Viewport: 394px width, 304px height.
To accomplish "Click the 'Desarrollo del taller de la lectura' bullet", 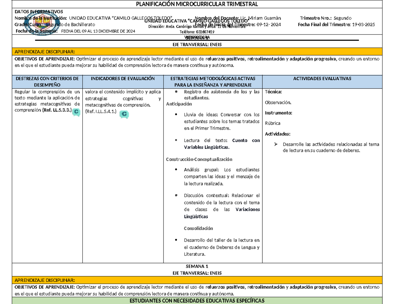I will point(222,247).
